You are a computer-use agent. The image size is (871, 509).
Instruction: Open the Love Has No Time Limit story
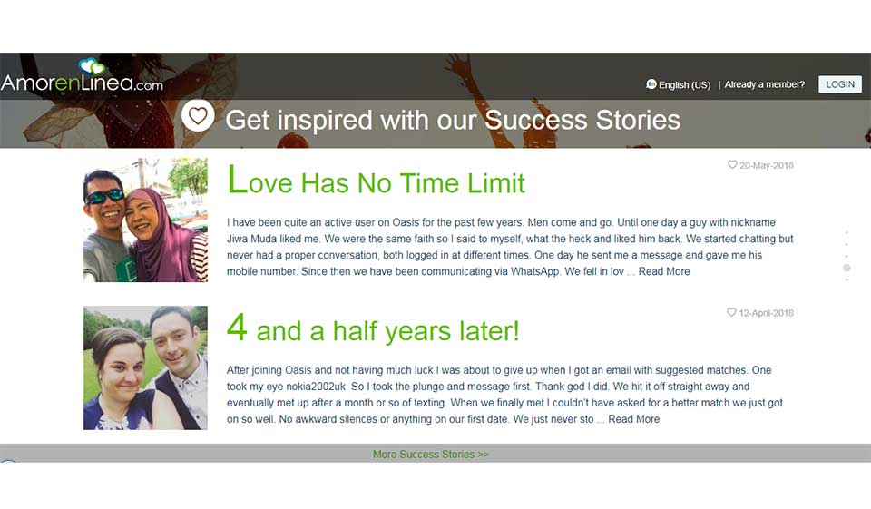pyautogui.click(x=376, y=182)
